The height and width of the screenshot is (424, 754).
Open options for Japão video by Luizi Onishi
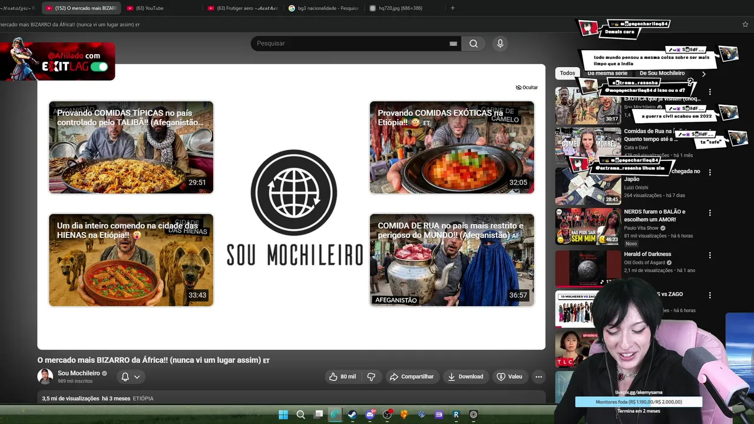click(710, 172)
